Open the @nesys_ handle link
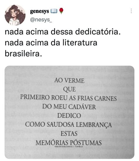The height and width of the screenshot is (161, 139). [x=41, y=20]
